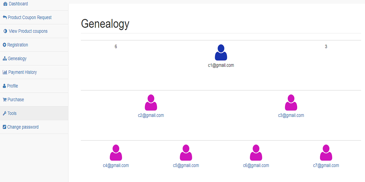Open Payment History page
The image size is (365, 182).
click(34, 72)
